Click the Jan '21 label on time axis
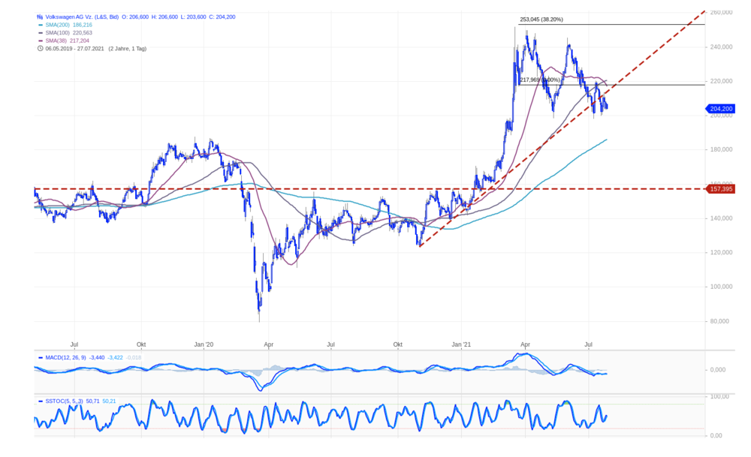Image resolution: width=751 pixels, height=457 pixels. [x=461, y=344]
